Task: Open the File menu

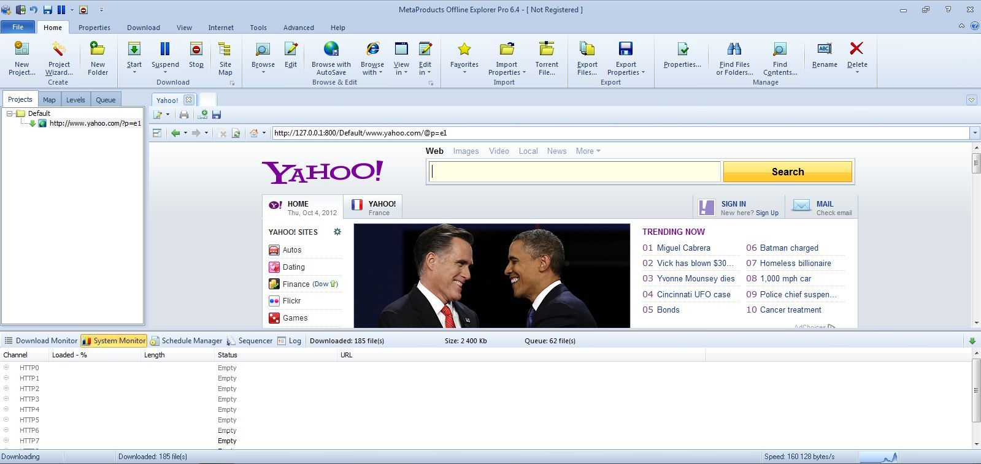Action: click(x=18, y=27)
